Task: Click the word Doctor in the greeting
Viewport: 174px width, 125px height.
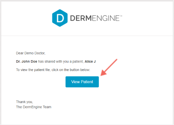Action: click(40, 53)
